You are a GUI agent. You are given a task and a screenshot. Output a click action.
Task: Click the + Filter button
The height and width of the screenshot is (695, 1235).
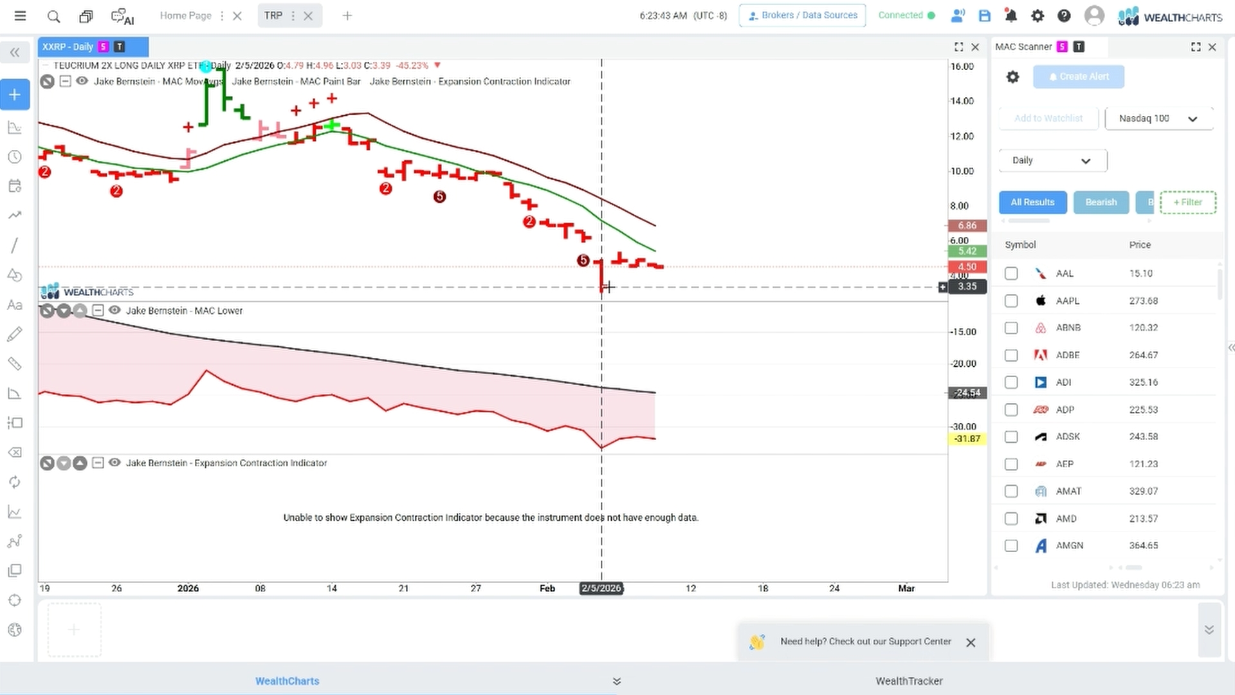pos(1187,202)
